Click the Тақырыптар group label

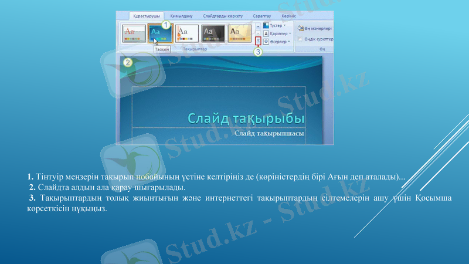click(x=195, y=49)
